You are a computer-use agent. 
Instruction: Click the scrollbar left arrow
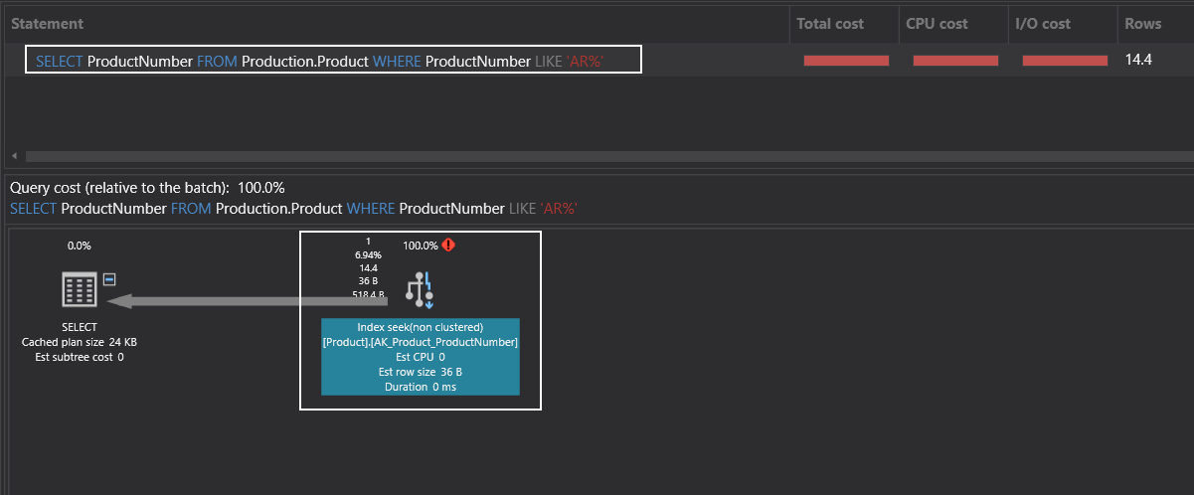point(14,156)
